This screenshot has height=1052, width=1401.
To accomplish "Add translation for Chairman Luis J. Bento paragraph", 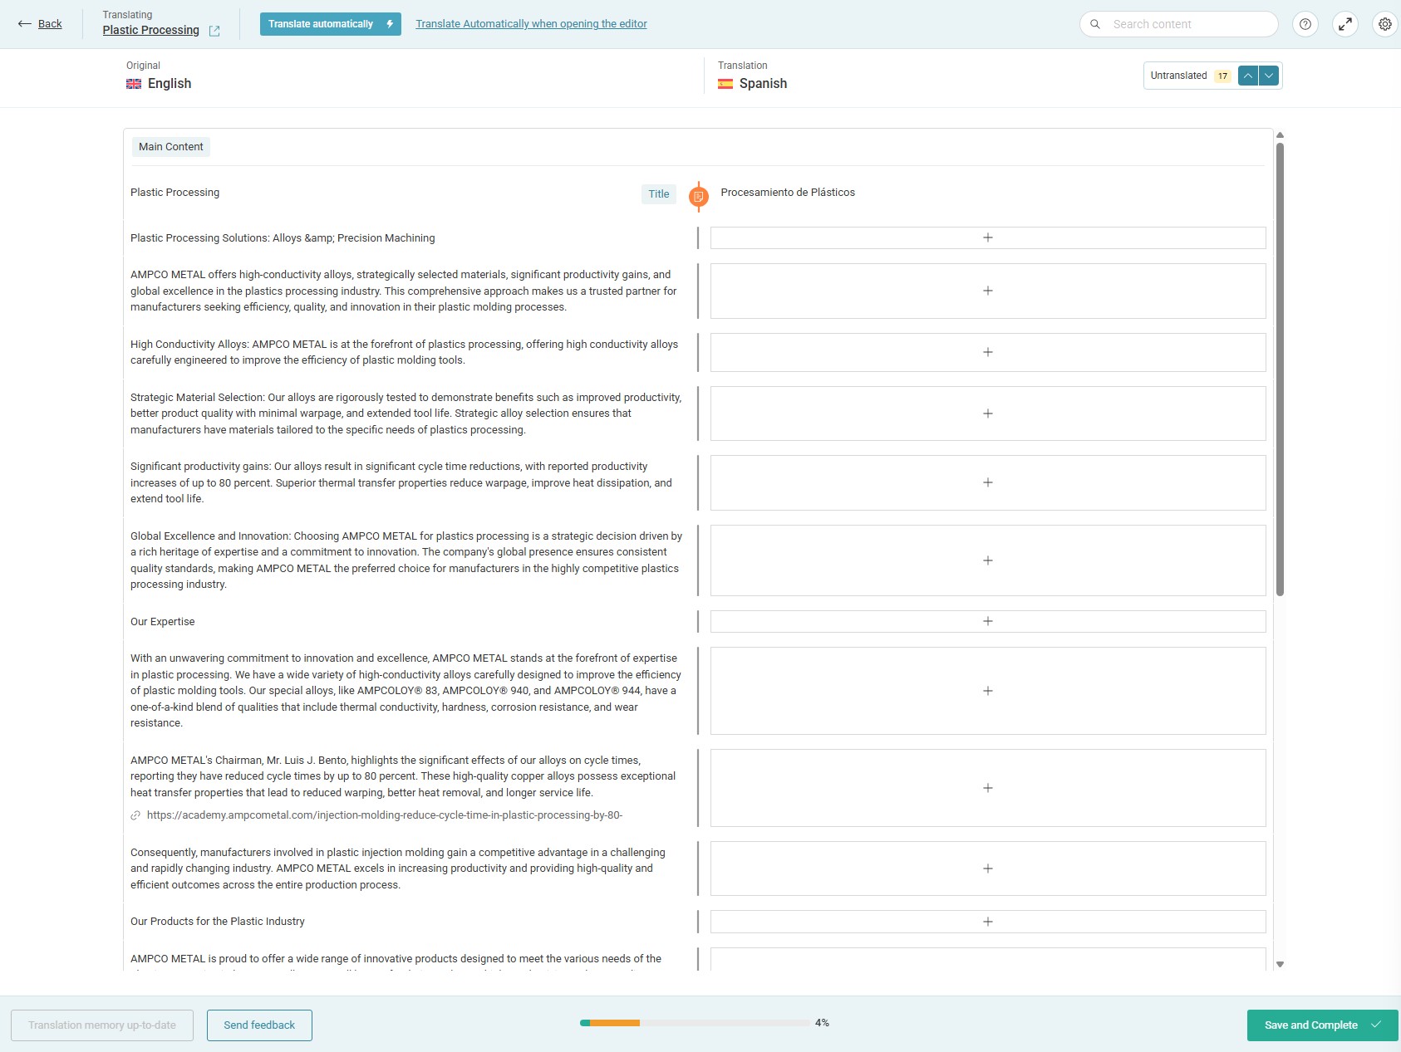I will pos(988,788).
